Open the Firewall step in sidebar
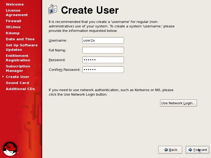This screenshot has height=158, width=211. tap(13, 21)
